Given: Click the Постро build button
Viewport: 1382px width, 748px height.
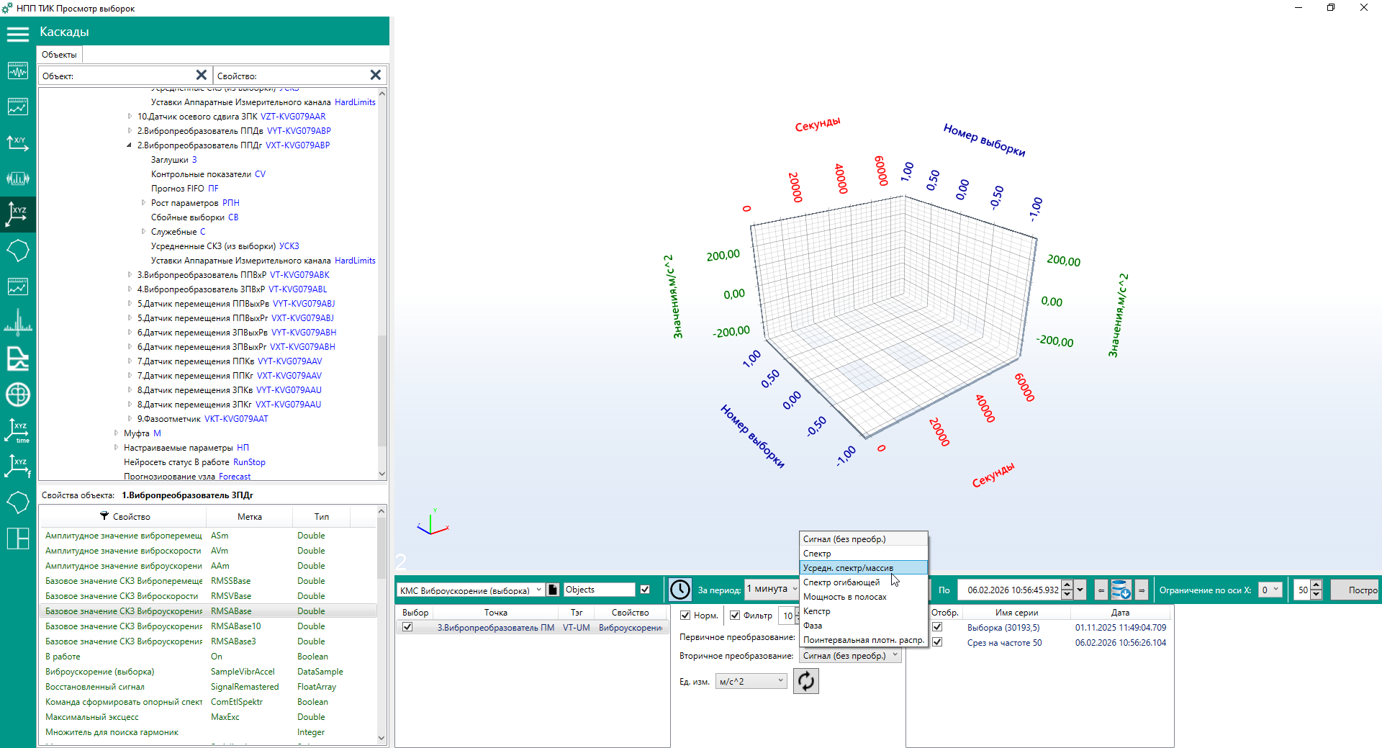Looking at the screenshot, I should click(x=1355, y=590).
